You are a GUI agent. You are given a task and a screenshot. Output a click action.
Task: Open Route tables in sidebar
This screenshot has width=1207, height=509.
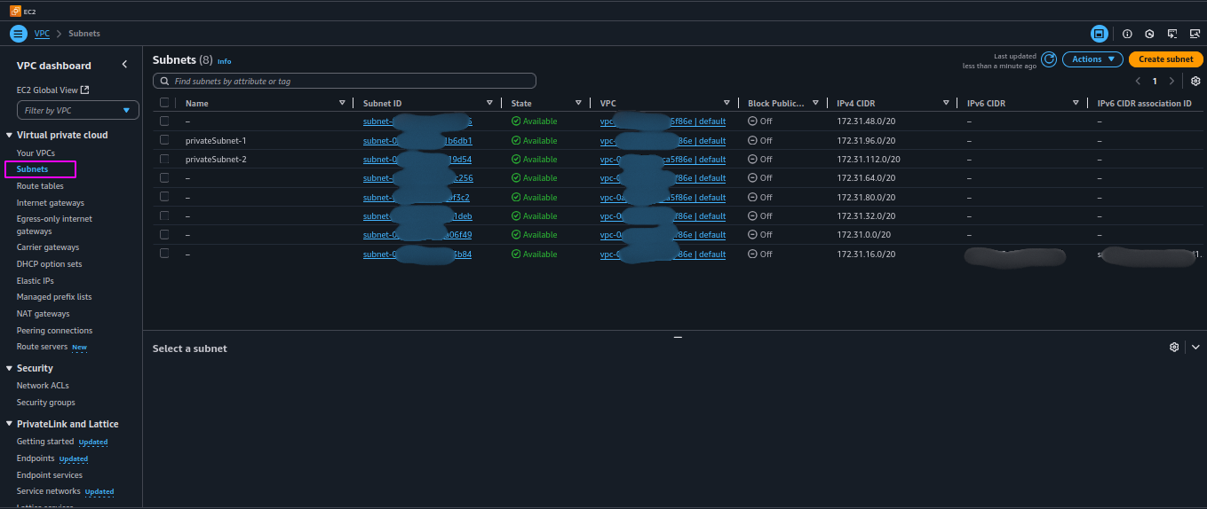(x=40, y=186)
